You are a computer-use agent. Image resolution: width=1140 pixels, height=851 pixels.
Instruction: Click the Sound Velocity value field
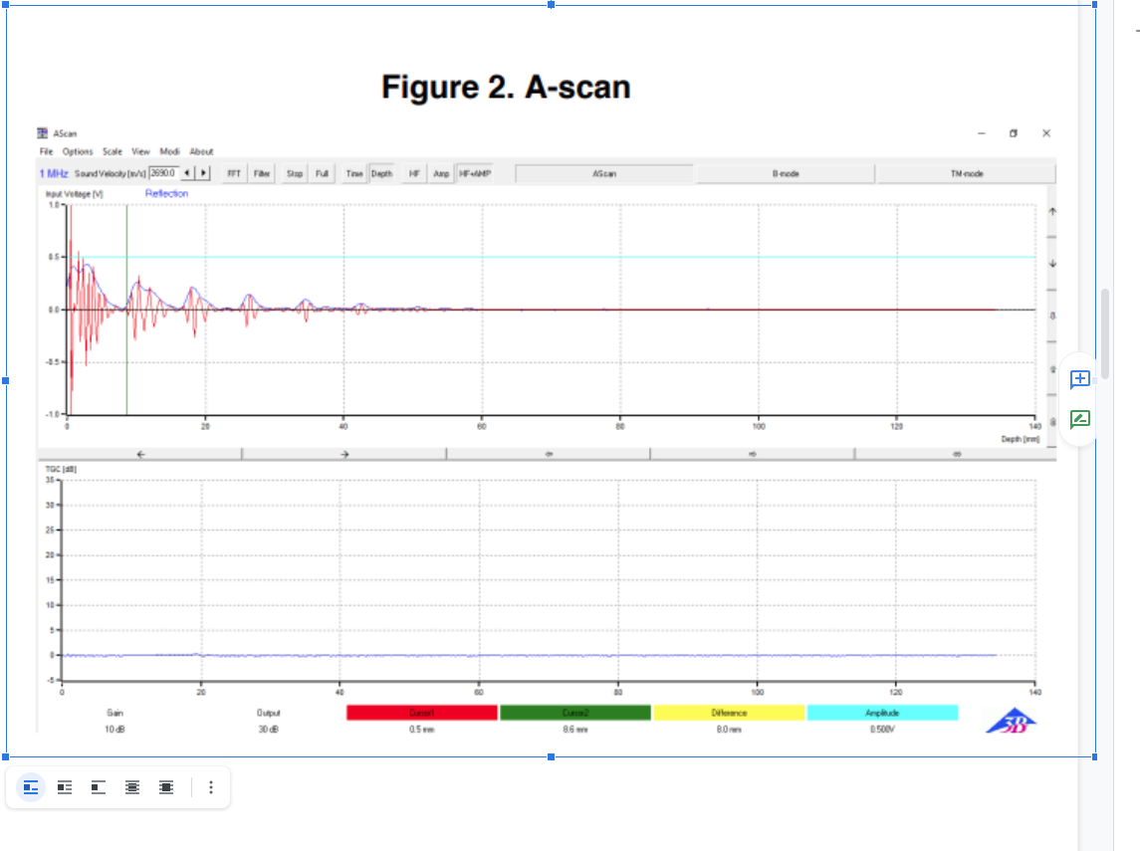(164, 171)
